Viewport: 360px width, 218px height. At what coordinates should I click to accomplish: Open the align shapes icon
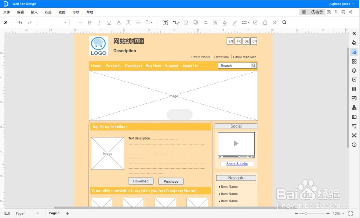[x=206, y=22]
